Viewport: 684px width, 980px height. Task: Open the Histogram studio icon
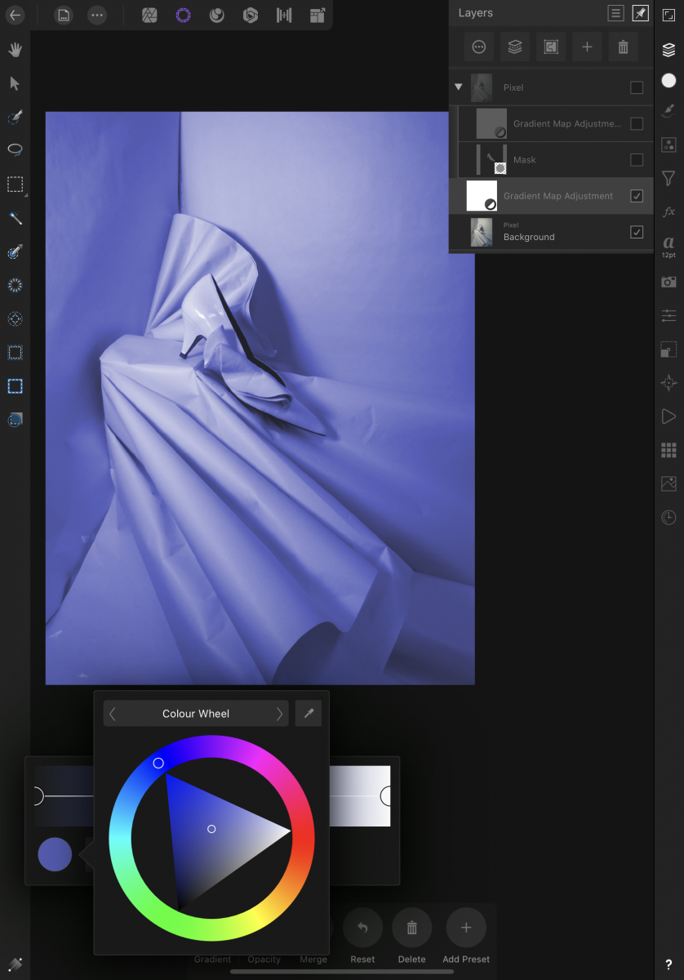click(x=668, y=483)
